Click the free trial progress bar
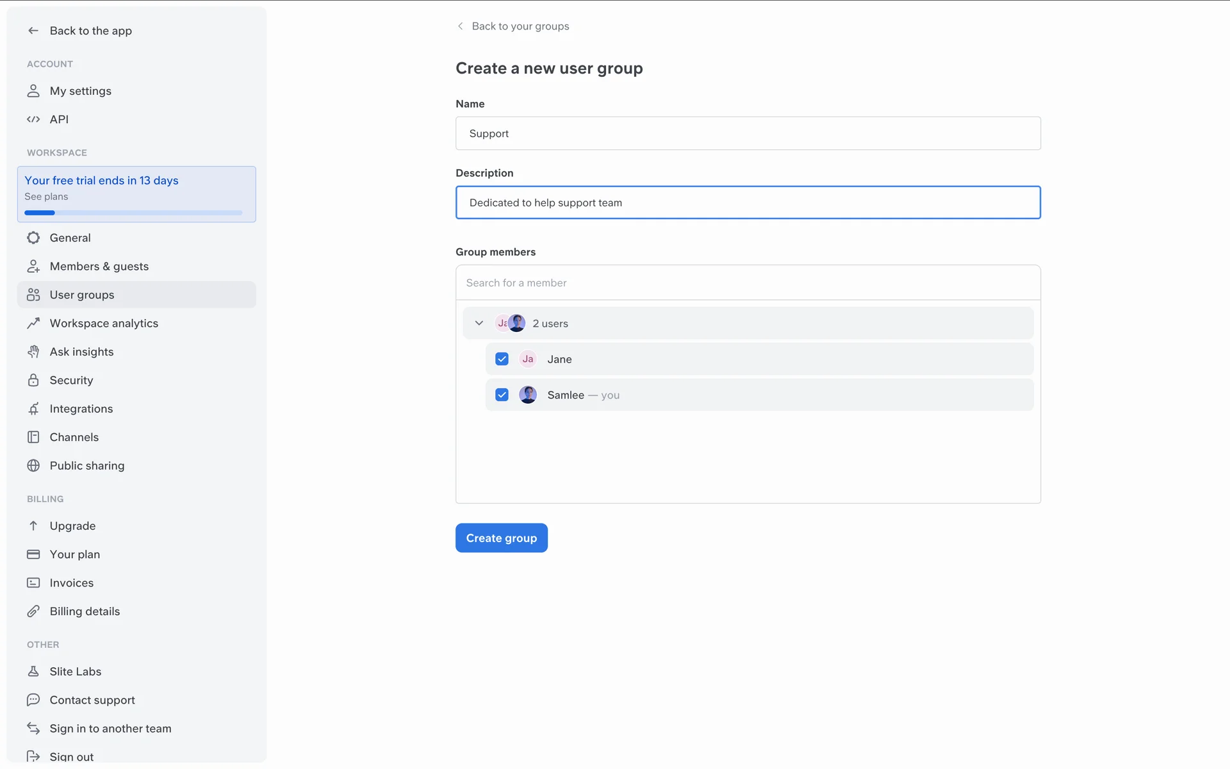This screenshot has width=1230, height=769. tap(133, 213)
